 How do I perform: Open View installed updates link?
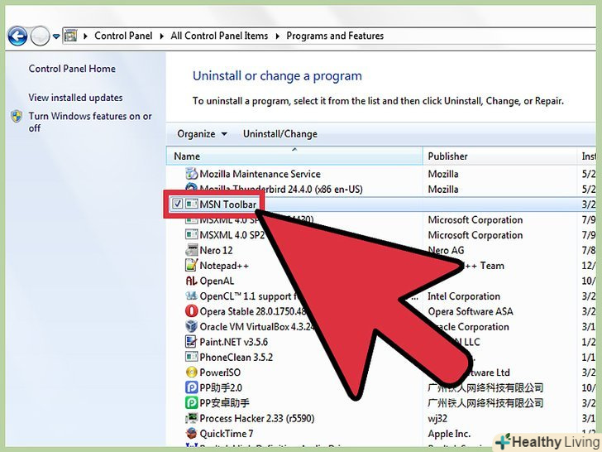pyautogui.click(x=75, y=98)
